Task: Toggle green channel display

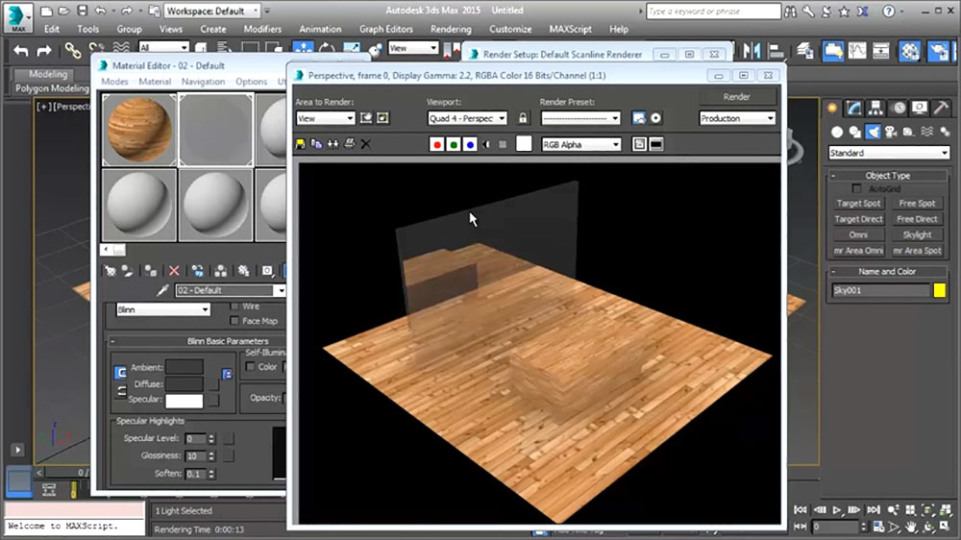Action: (453, 144)
